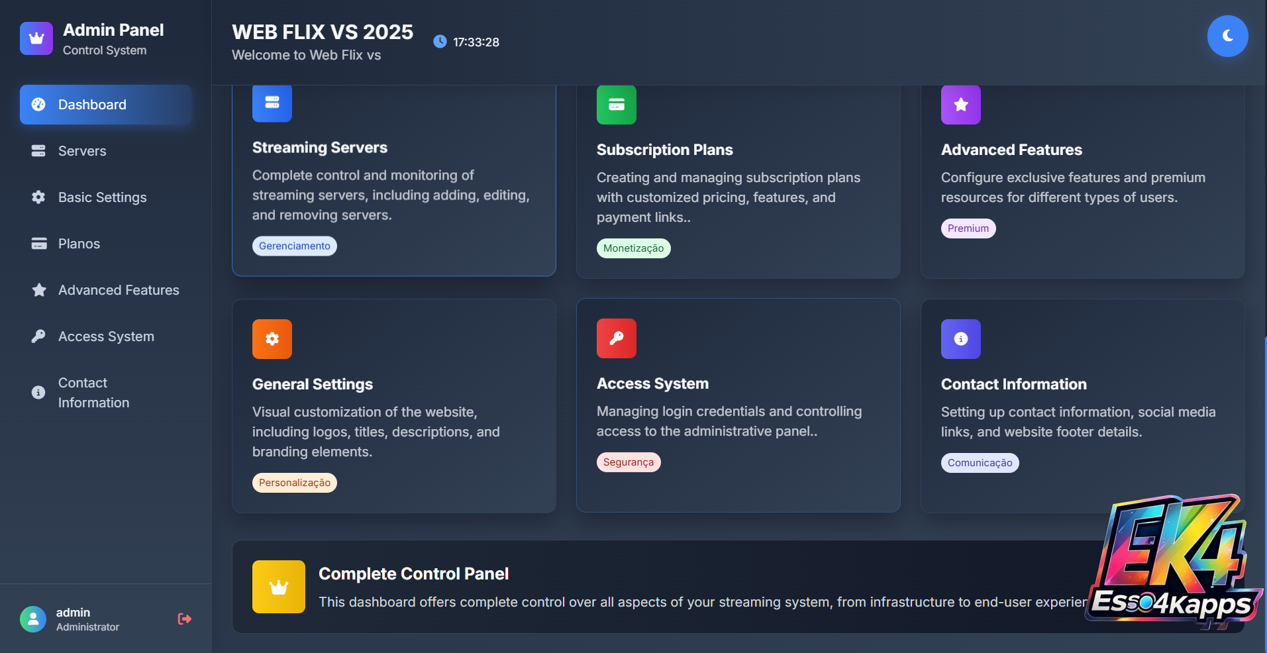Click the orange gear General Settings icon

[272, 339]
